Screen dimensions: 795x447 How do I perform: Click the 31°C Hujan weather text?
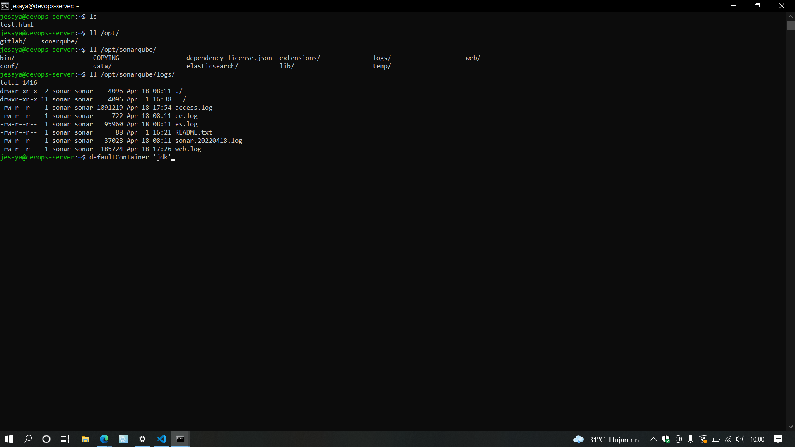point(617,440)
